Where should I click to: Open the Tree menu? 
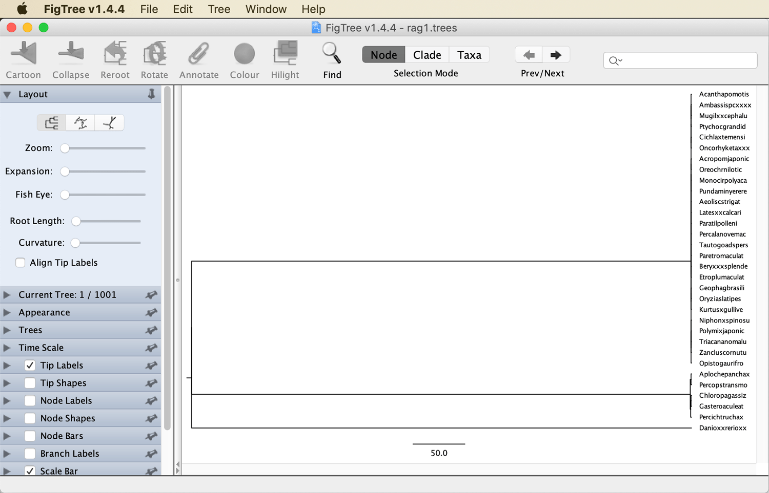pyautogui.click(x=219, y=9)
